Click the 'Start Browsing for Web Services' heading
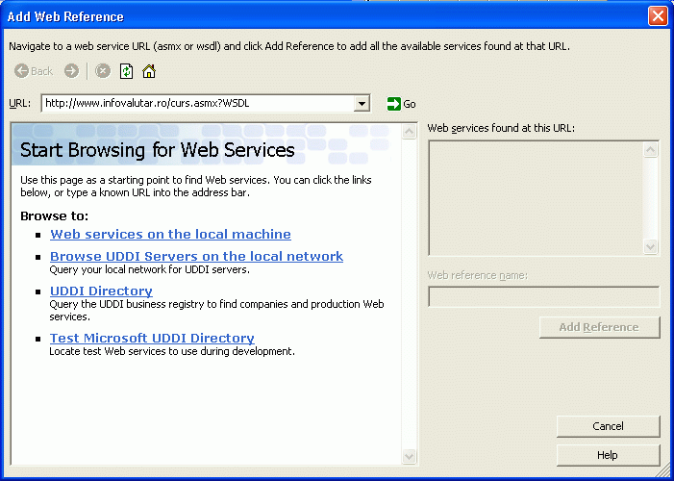Image resolution: width=674 pixels, height=481 pixels. 158,150
